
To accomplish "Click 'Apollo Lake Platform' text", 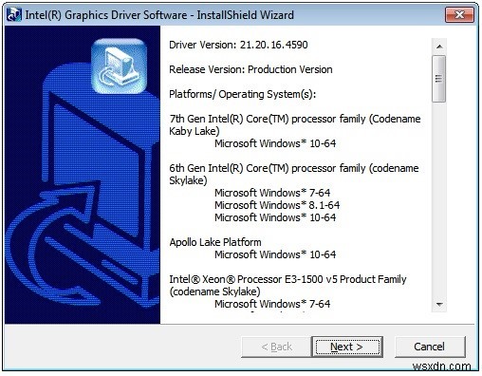I will [215, 242].
